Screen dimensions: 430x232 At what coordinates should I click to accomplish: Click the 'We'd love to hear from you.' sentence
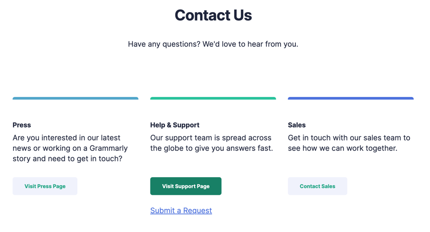pyautogui.click(x=250, y=44)
